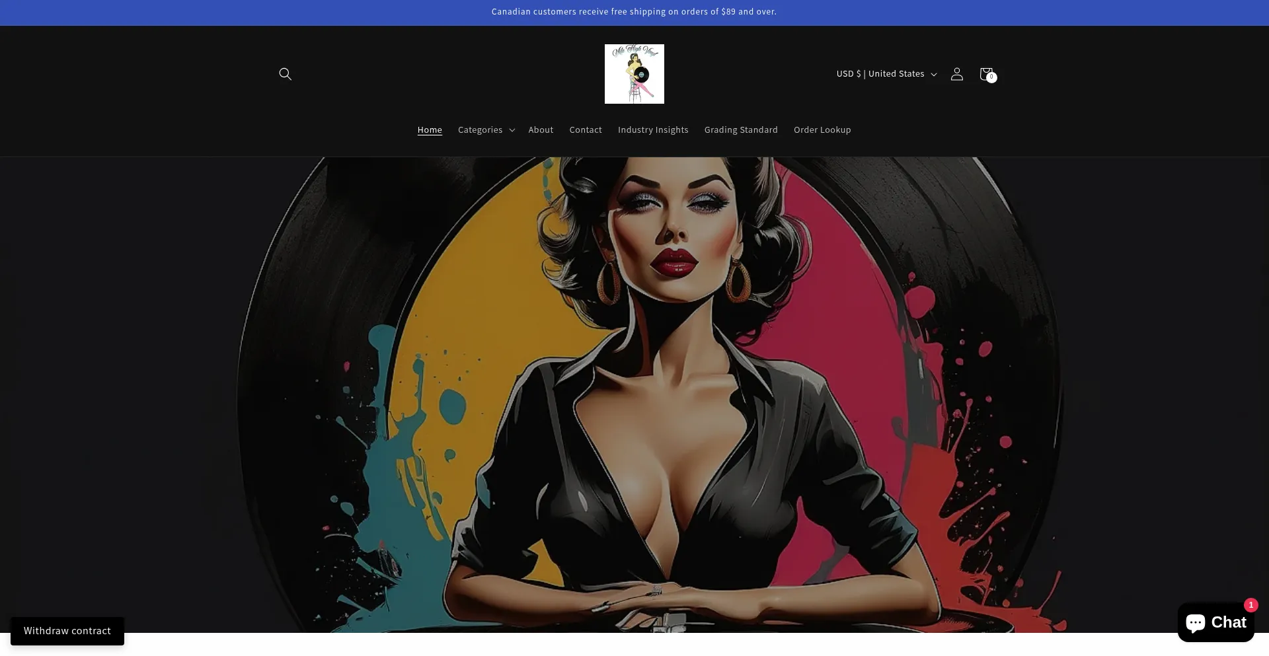Open Industry Insights page
Viewport: 1269px width, 656px height.
[x=653, y=130]
